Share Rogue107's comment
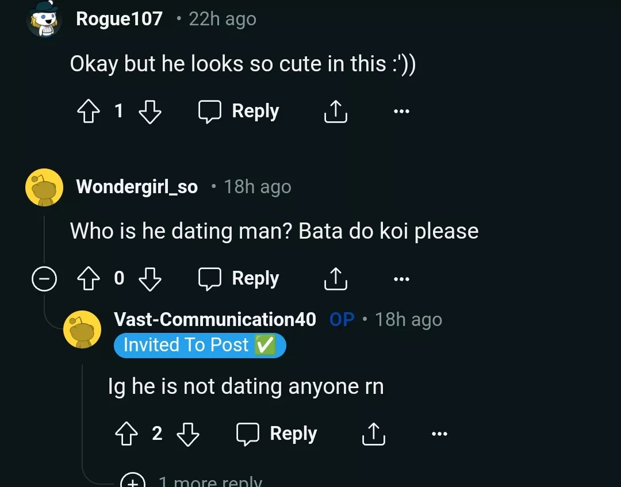Image resolution: width=621 pixels, height=487 pixels. (x=336, y=111)
